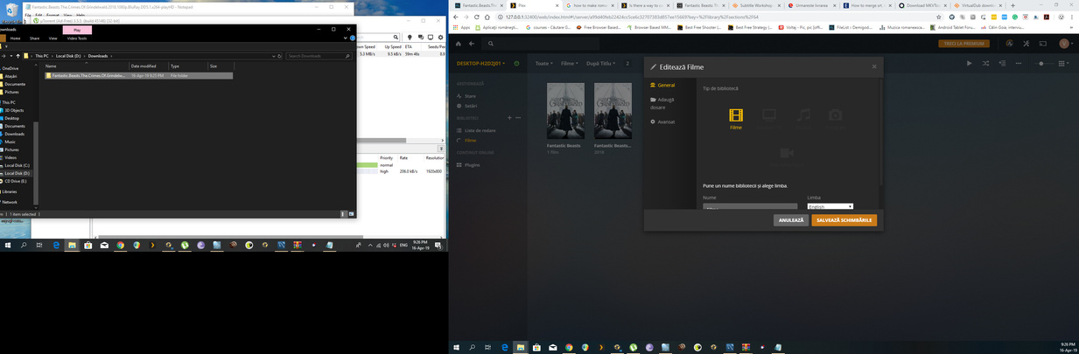This screenshot has width=1079, height=354.
Task: Click the Plex play all icon
Action: pos(969,63)
